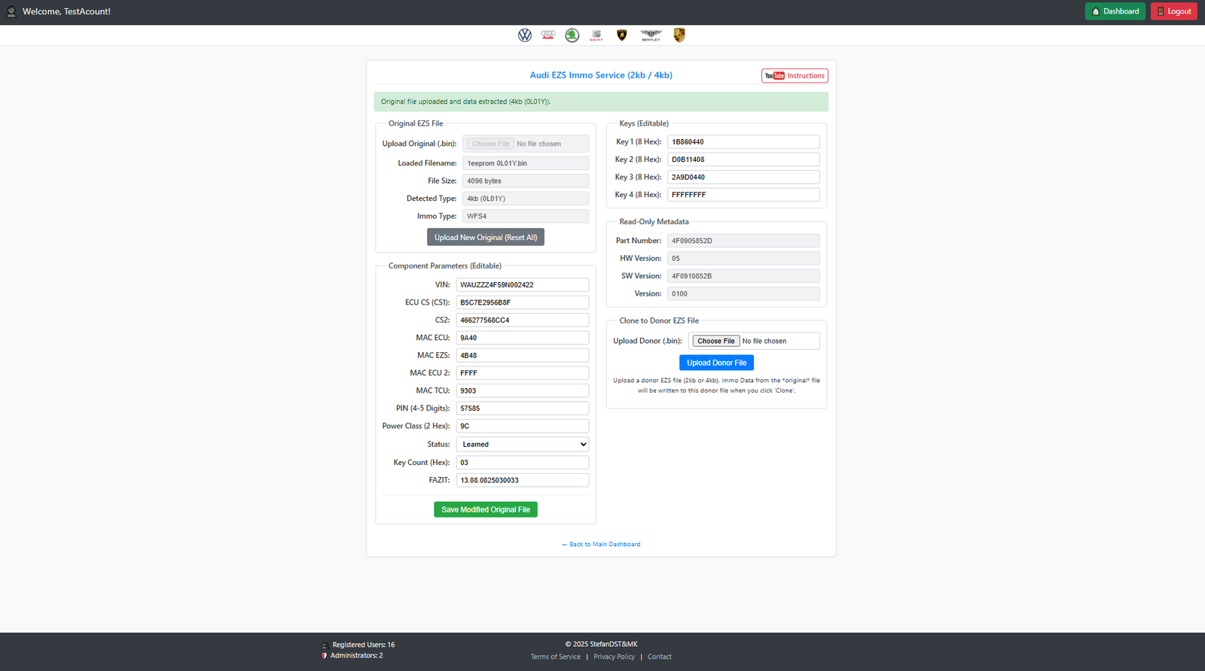Click the Original EZS File legend
Image resolution: width=1205 pixels, height=671 pixels.
point(416,123)
